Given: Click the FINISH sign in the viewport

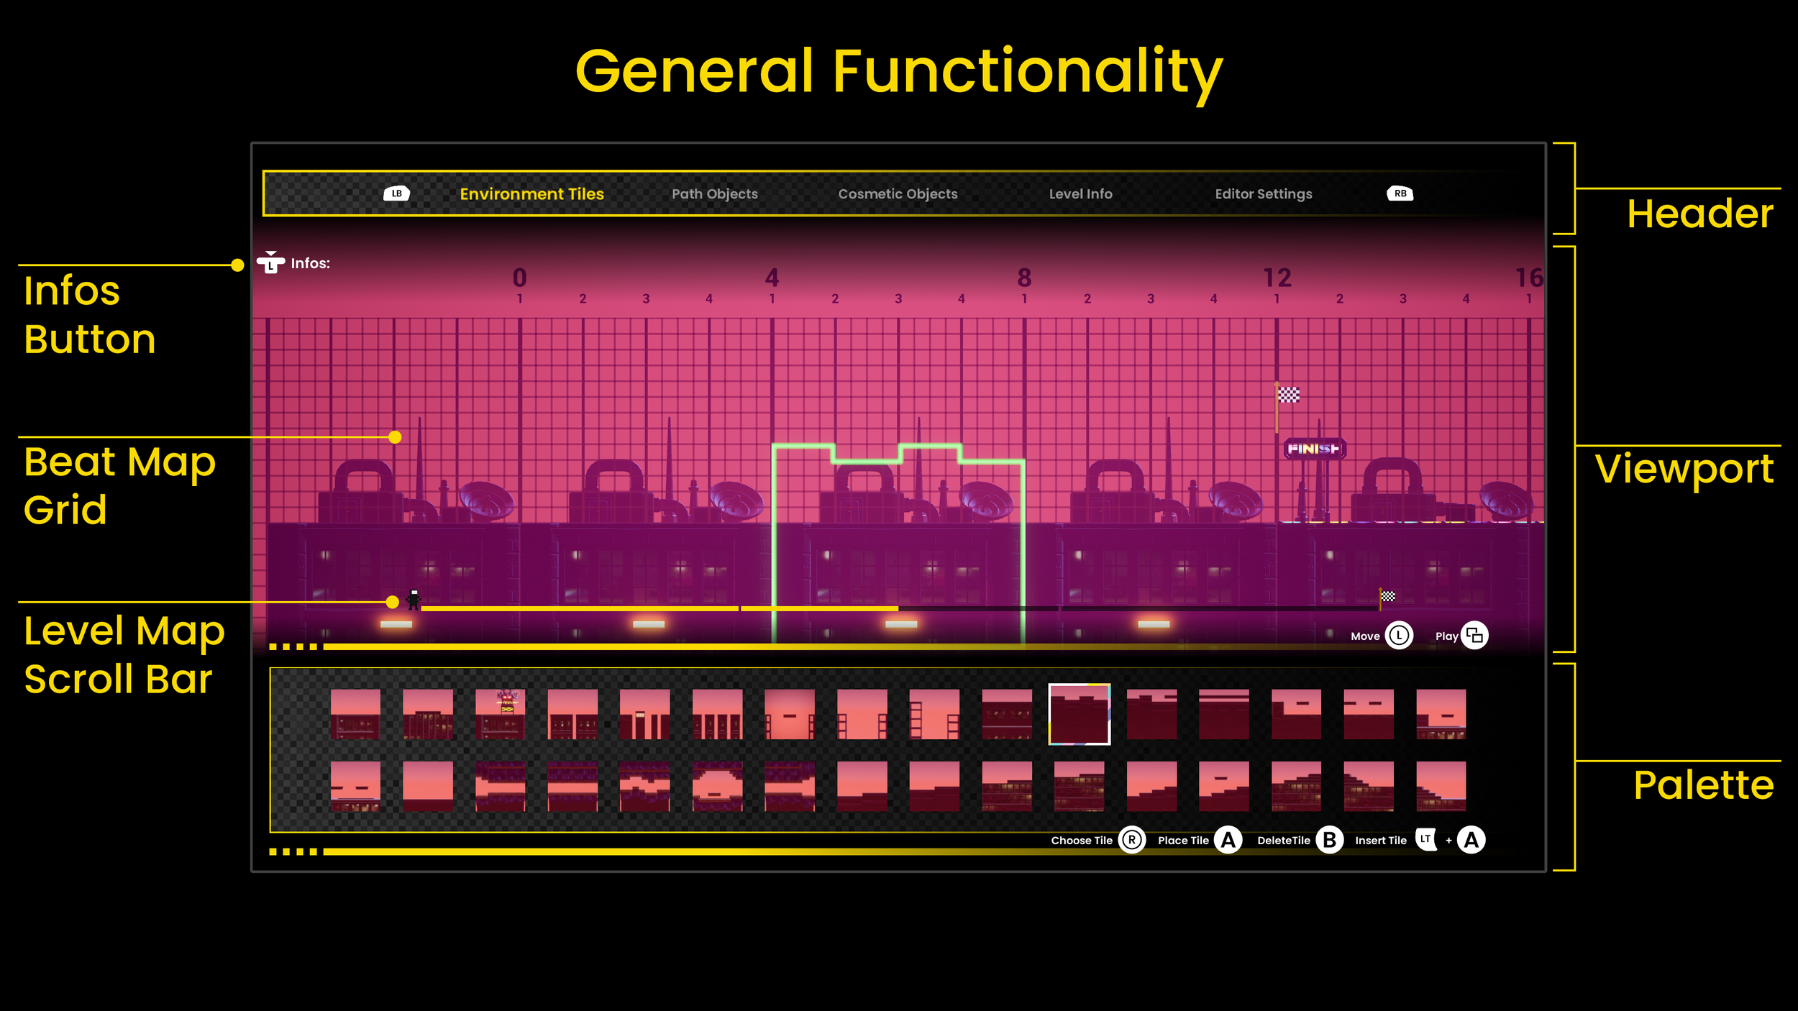Looking at the screenshot, I should pyautogui.click(x=1313, y=449).
